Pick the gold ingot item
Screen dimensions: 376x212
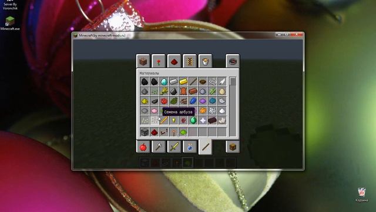(x=183, y=81)
